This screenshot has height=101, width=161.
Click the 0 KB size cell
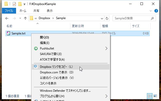[146, 33]
